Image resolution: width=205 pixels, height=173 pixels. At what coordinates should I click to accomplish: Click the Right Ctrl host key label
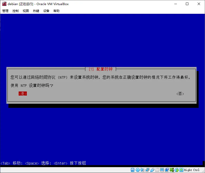point(192,170)
